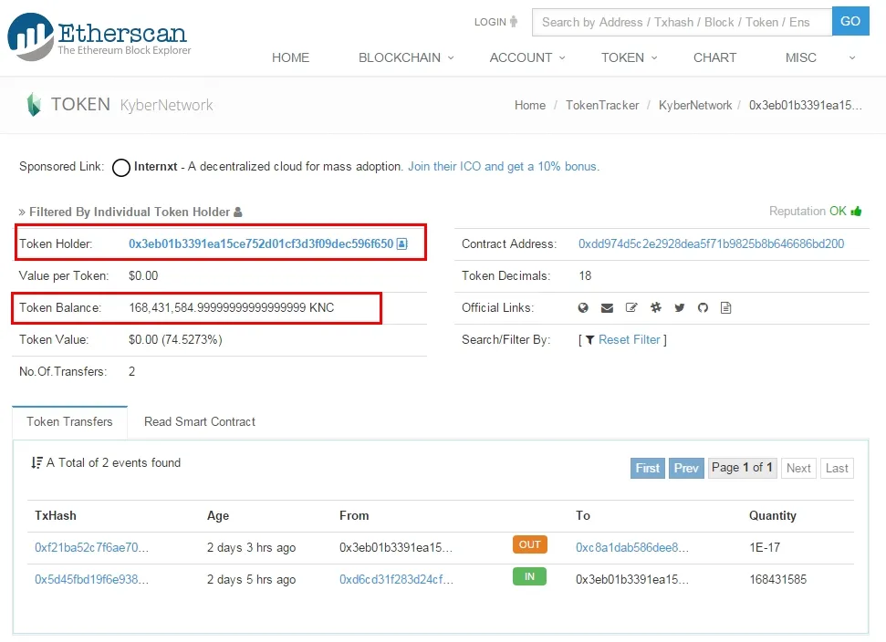Image resolution: width=886 pixels, height=642 pixels.
Task: Open the contract address link
Action: [712, 243]
